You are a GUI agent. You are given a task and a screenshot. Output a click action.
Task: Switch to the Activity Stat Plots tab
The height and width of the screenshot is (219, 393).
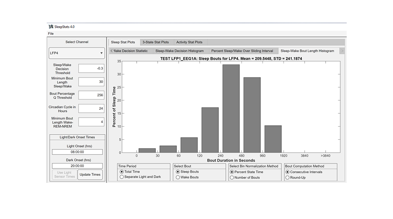pyautogui.click(x=189, y=42)
